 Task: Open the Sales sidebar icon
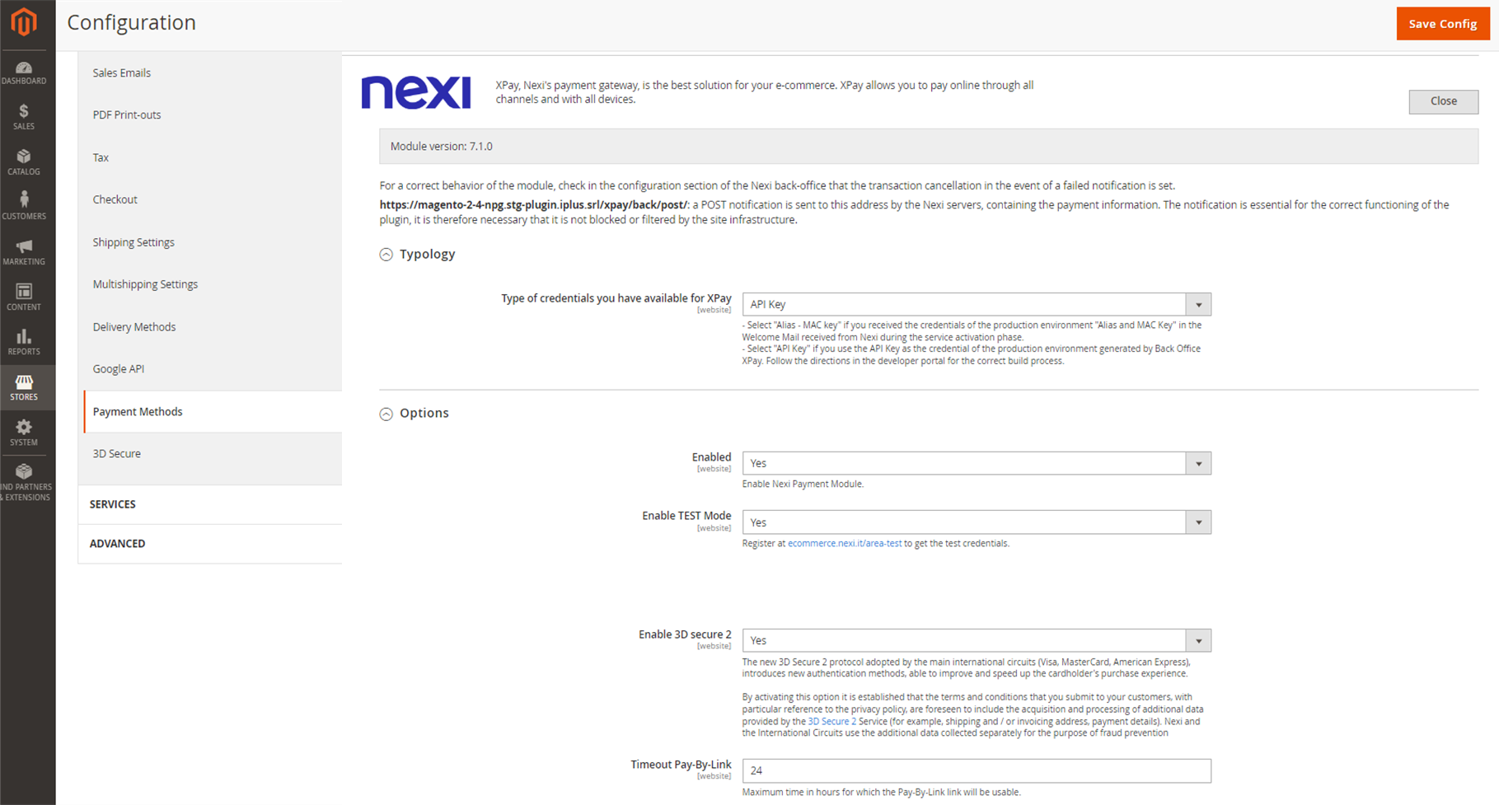[24, 117]
